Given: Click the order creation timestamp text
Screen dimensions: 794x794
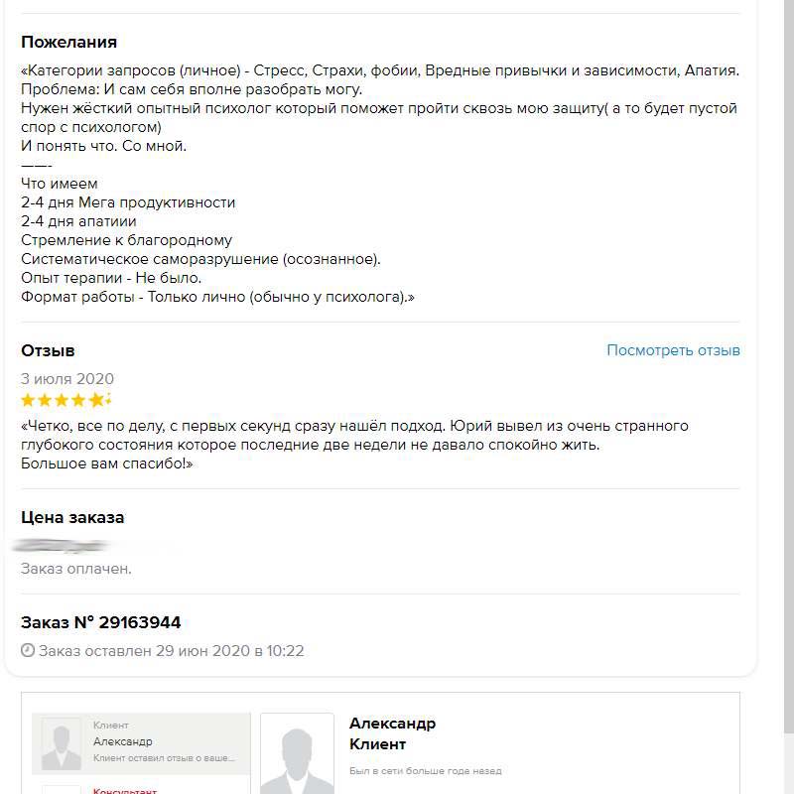Looking at the screenshot, I should tap(171, 652).
